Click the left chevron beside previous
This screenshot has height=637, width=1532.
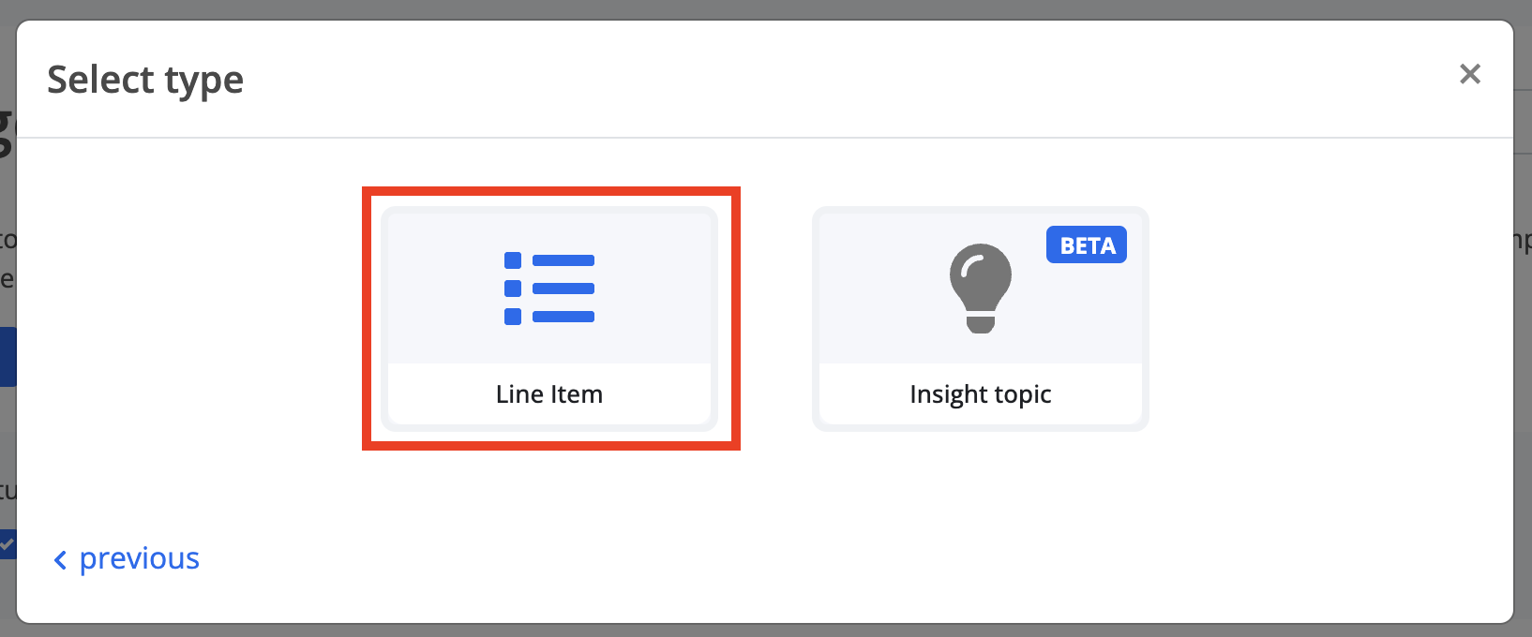[60, 560]
